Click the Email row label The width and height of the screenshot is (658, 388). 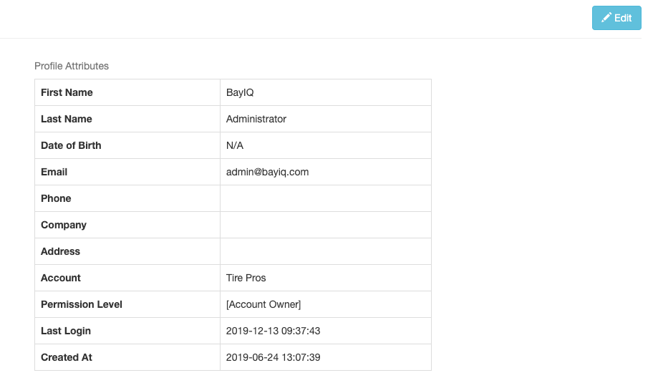coord(54,172)
